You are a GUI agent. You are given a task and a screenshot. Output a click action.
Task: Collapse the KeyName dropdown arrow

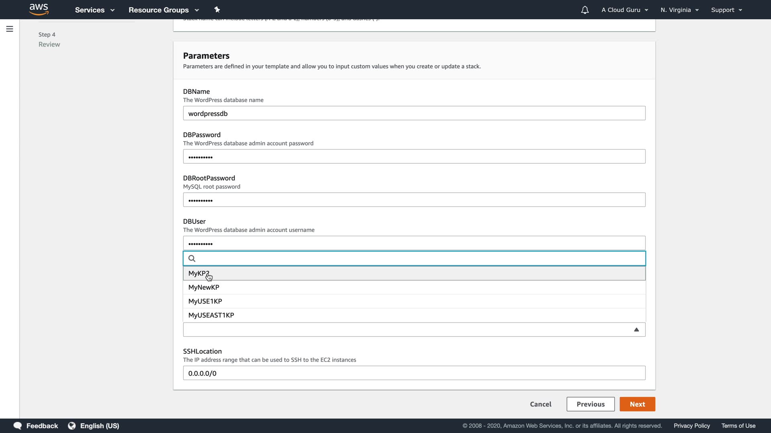point(636,330)
